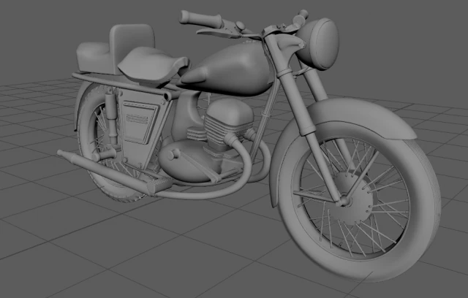The width and height of the screenshot is (468, 298).
Task: Select the rear shock absorber
Action: (x=111, y=118)
